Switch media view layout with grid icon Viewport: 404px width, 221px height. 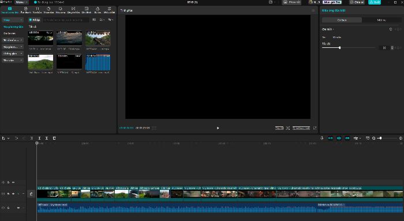[x=94, y=20]
